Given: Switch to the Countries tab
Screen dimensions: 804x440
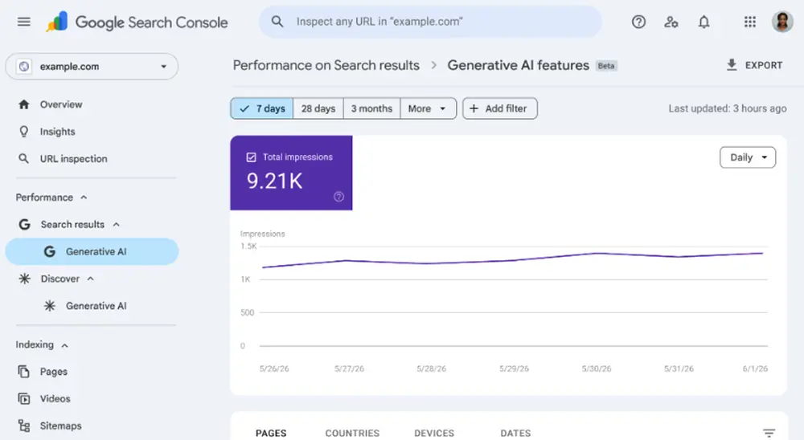Looking at the screenshot, I should [x=352, y=433].
